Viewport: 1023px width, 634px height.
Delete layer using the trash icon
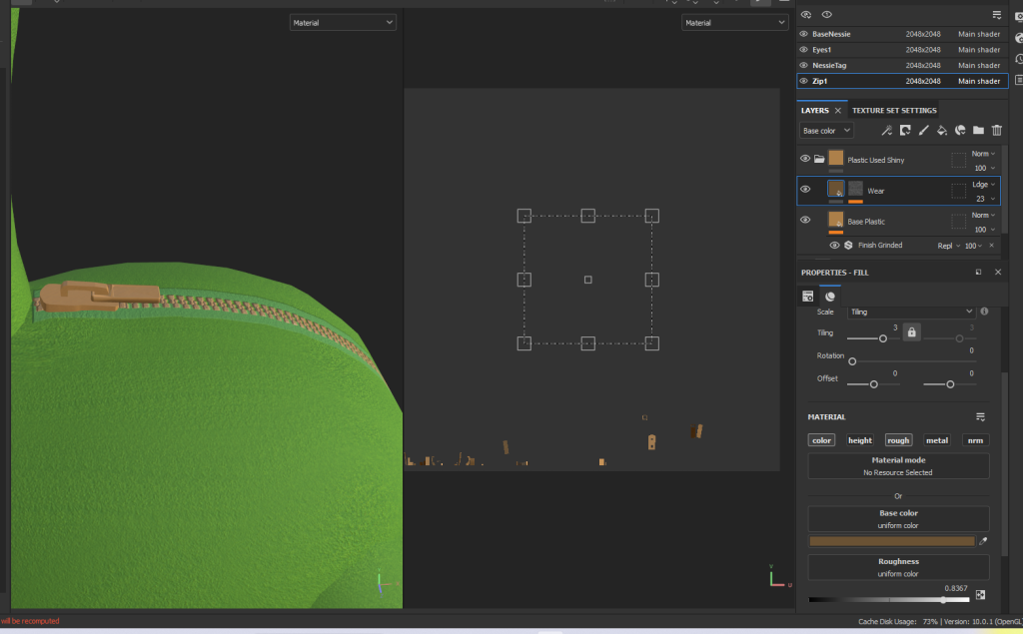tap(996, 131)
